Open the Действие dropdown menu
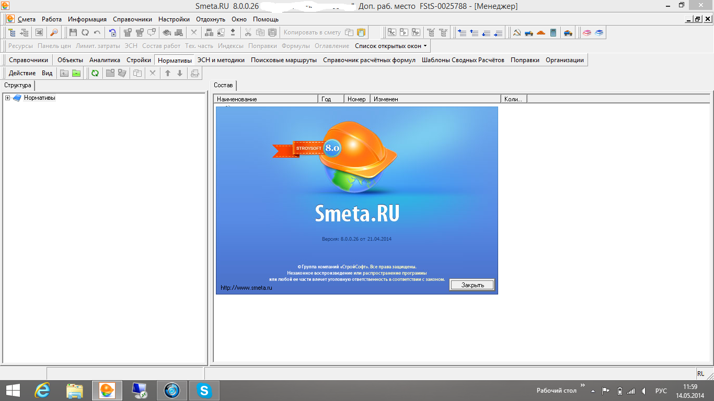 tap(22, 73)
